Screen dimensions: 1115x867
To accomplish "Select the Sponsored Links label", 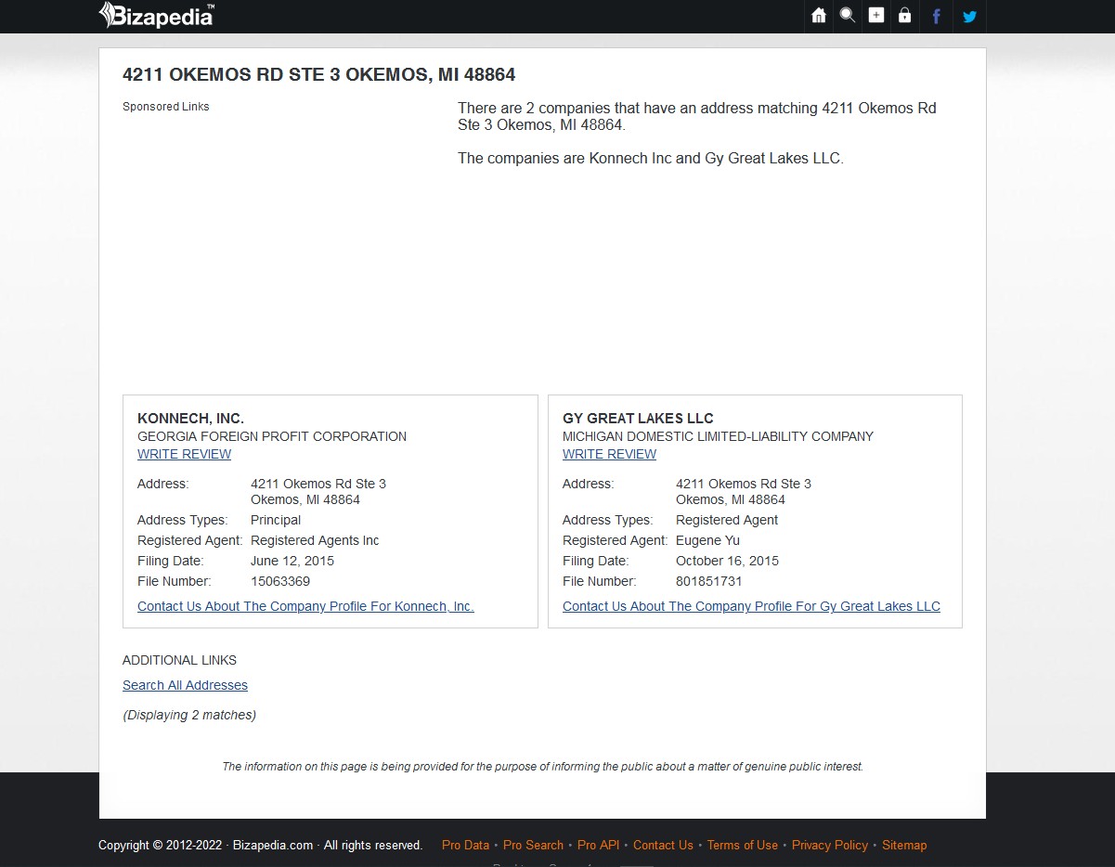I will pyautogui.click(x=166, y=107).
